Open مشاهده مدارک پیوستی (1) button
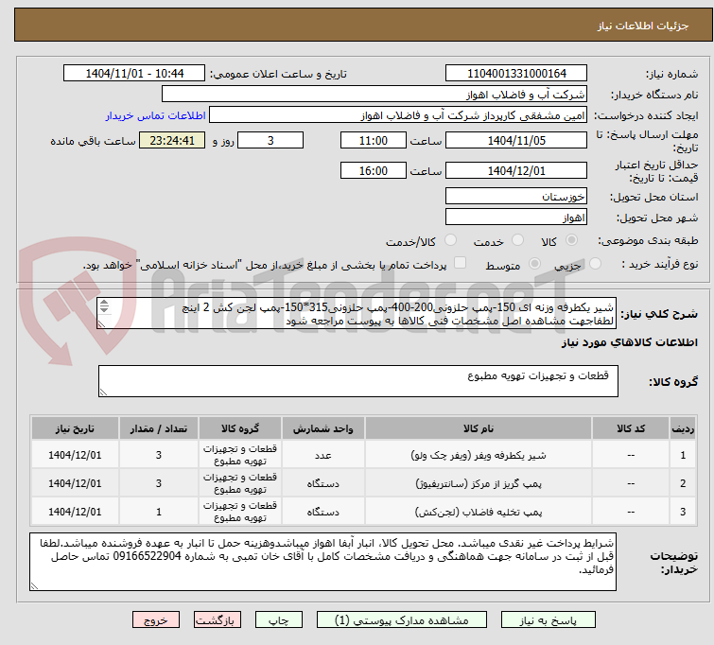This screenshot has height=645, width=714. click(x=401, y=620)
